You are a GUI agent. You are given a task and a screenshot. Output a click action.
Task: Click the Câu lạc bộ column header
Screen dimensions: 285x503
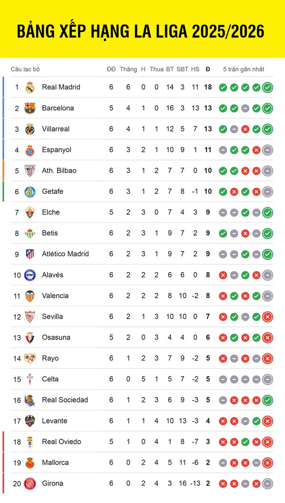[25, 69]
